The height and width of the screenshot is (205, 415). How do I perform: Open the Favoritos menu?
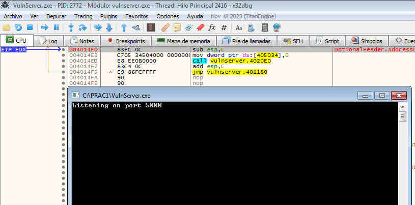tap(137, 16)
